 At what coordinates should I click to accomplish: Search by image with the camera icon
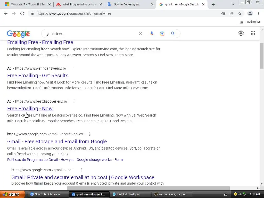pyautogui.click(x=162, y=34)
